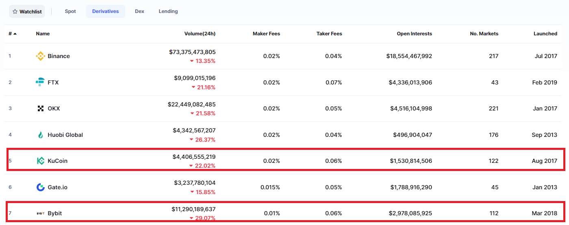Open the Bybit exchange link

(x=55, y=213)
